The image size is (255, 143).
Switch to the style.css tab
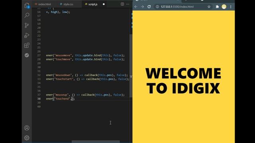pyautogui.click(x=67, y=4)
